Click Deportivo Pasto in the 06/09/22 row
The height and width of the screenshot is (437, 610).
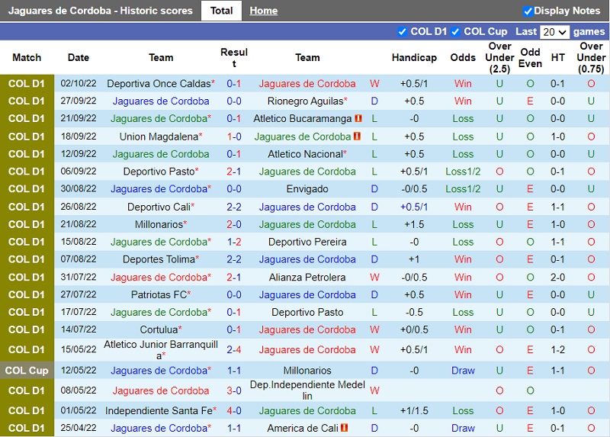tap(161, 172)
